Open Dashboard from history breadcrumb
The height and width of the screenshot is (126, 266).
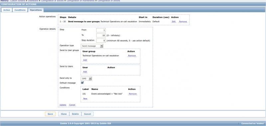(x=33, y=1)
